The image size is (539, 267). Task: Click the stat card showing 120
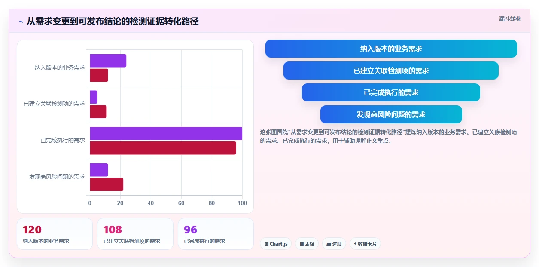coord(55,234)
